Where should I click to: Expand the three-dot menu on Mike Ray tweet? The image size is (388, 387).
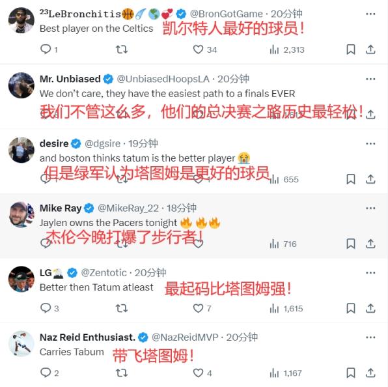coord(370,208)
